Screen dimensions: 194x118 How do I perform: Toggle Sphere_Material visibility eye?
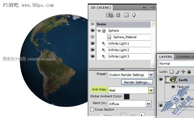[x=92, y=37]
